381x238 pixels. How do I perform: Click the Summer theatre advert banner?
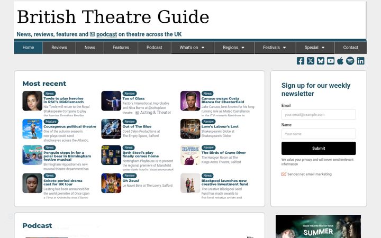(x=318, y=226)
